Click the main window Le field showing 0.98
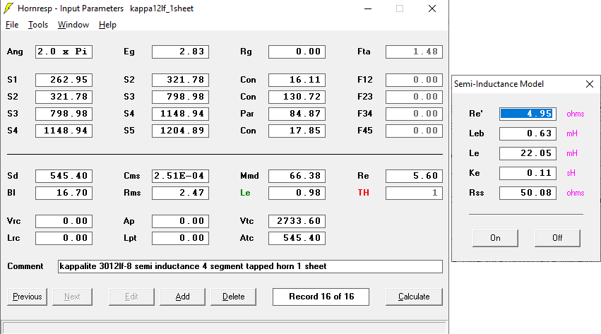Image resolution: width=601 pixels, height=334 pixels. [297, 193]
